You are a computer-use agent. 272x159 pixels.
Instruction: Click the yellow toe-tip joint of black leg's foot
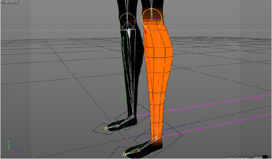106,129
